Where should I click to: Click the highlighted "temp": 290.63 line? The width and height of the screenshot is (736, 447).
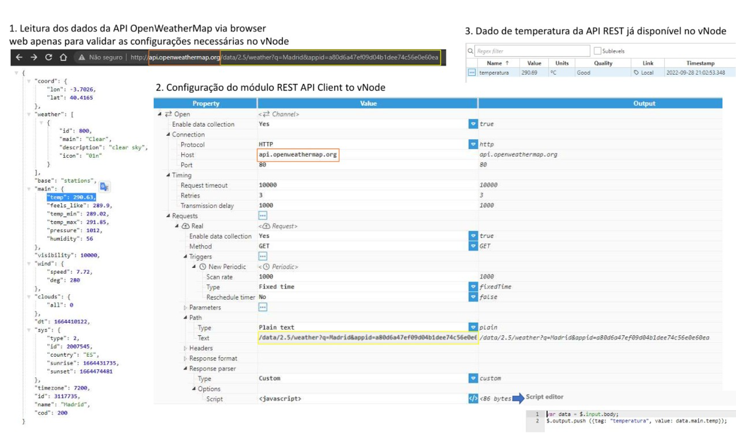click(71, 198)
